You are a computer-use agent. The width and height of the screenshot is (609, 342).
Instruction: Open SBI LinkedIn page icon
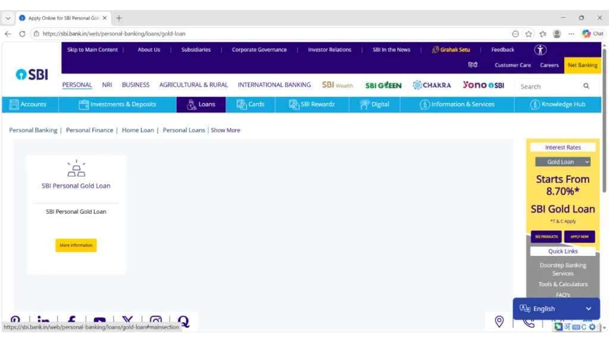click(43, 321)
